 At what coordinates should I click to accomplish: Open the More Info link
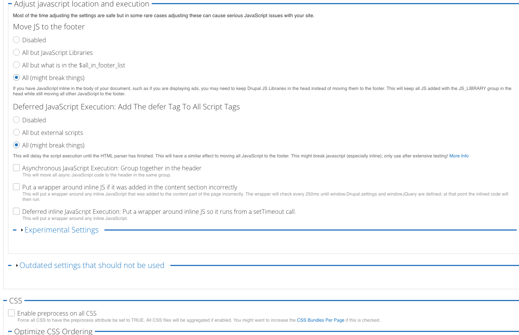459,156
